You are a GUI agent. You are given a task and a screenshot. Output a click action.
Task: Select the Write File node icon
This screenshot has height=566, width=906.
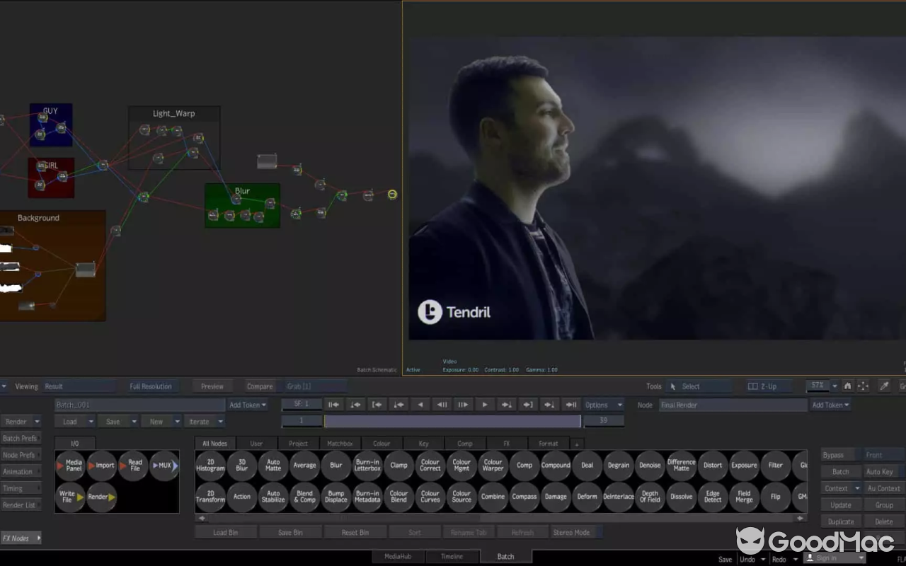[69, 497]
